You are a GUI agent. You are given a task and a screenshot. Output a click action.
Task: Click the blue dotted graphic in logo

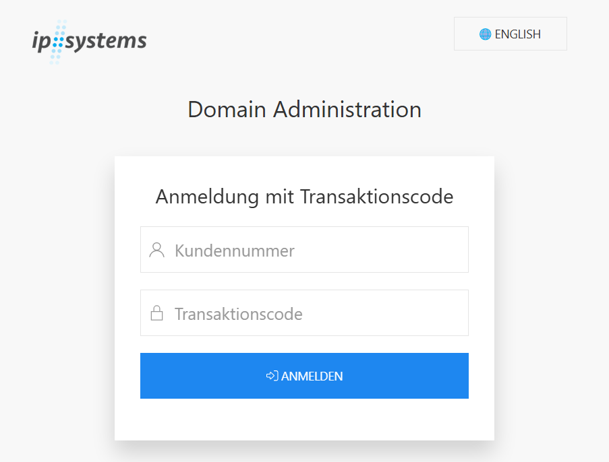click(58, 42)
